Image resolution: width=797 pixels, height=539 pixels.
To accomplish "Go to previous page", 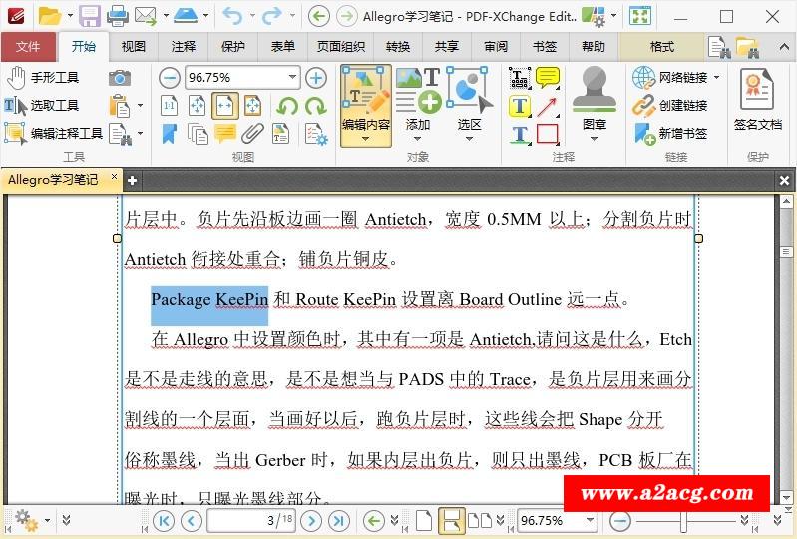I will coord(192,520).
